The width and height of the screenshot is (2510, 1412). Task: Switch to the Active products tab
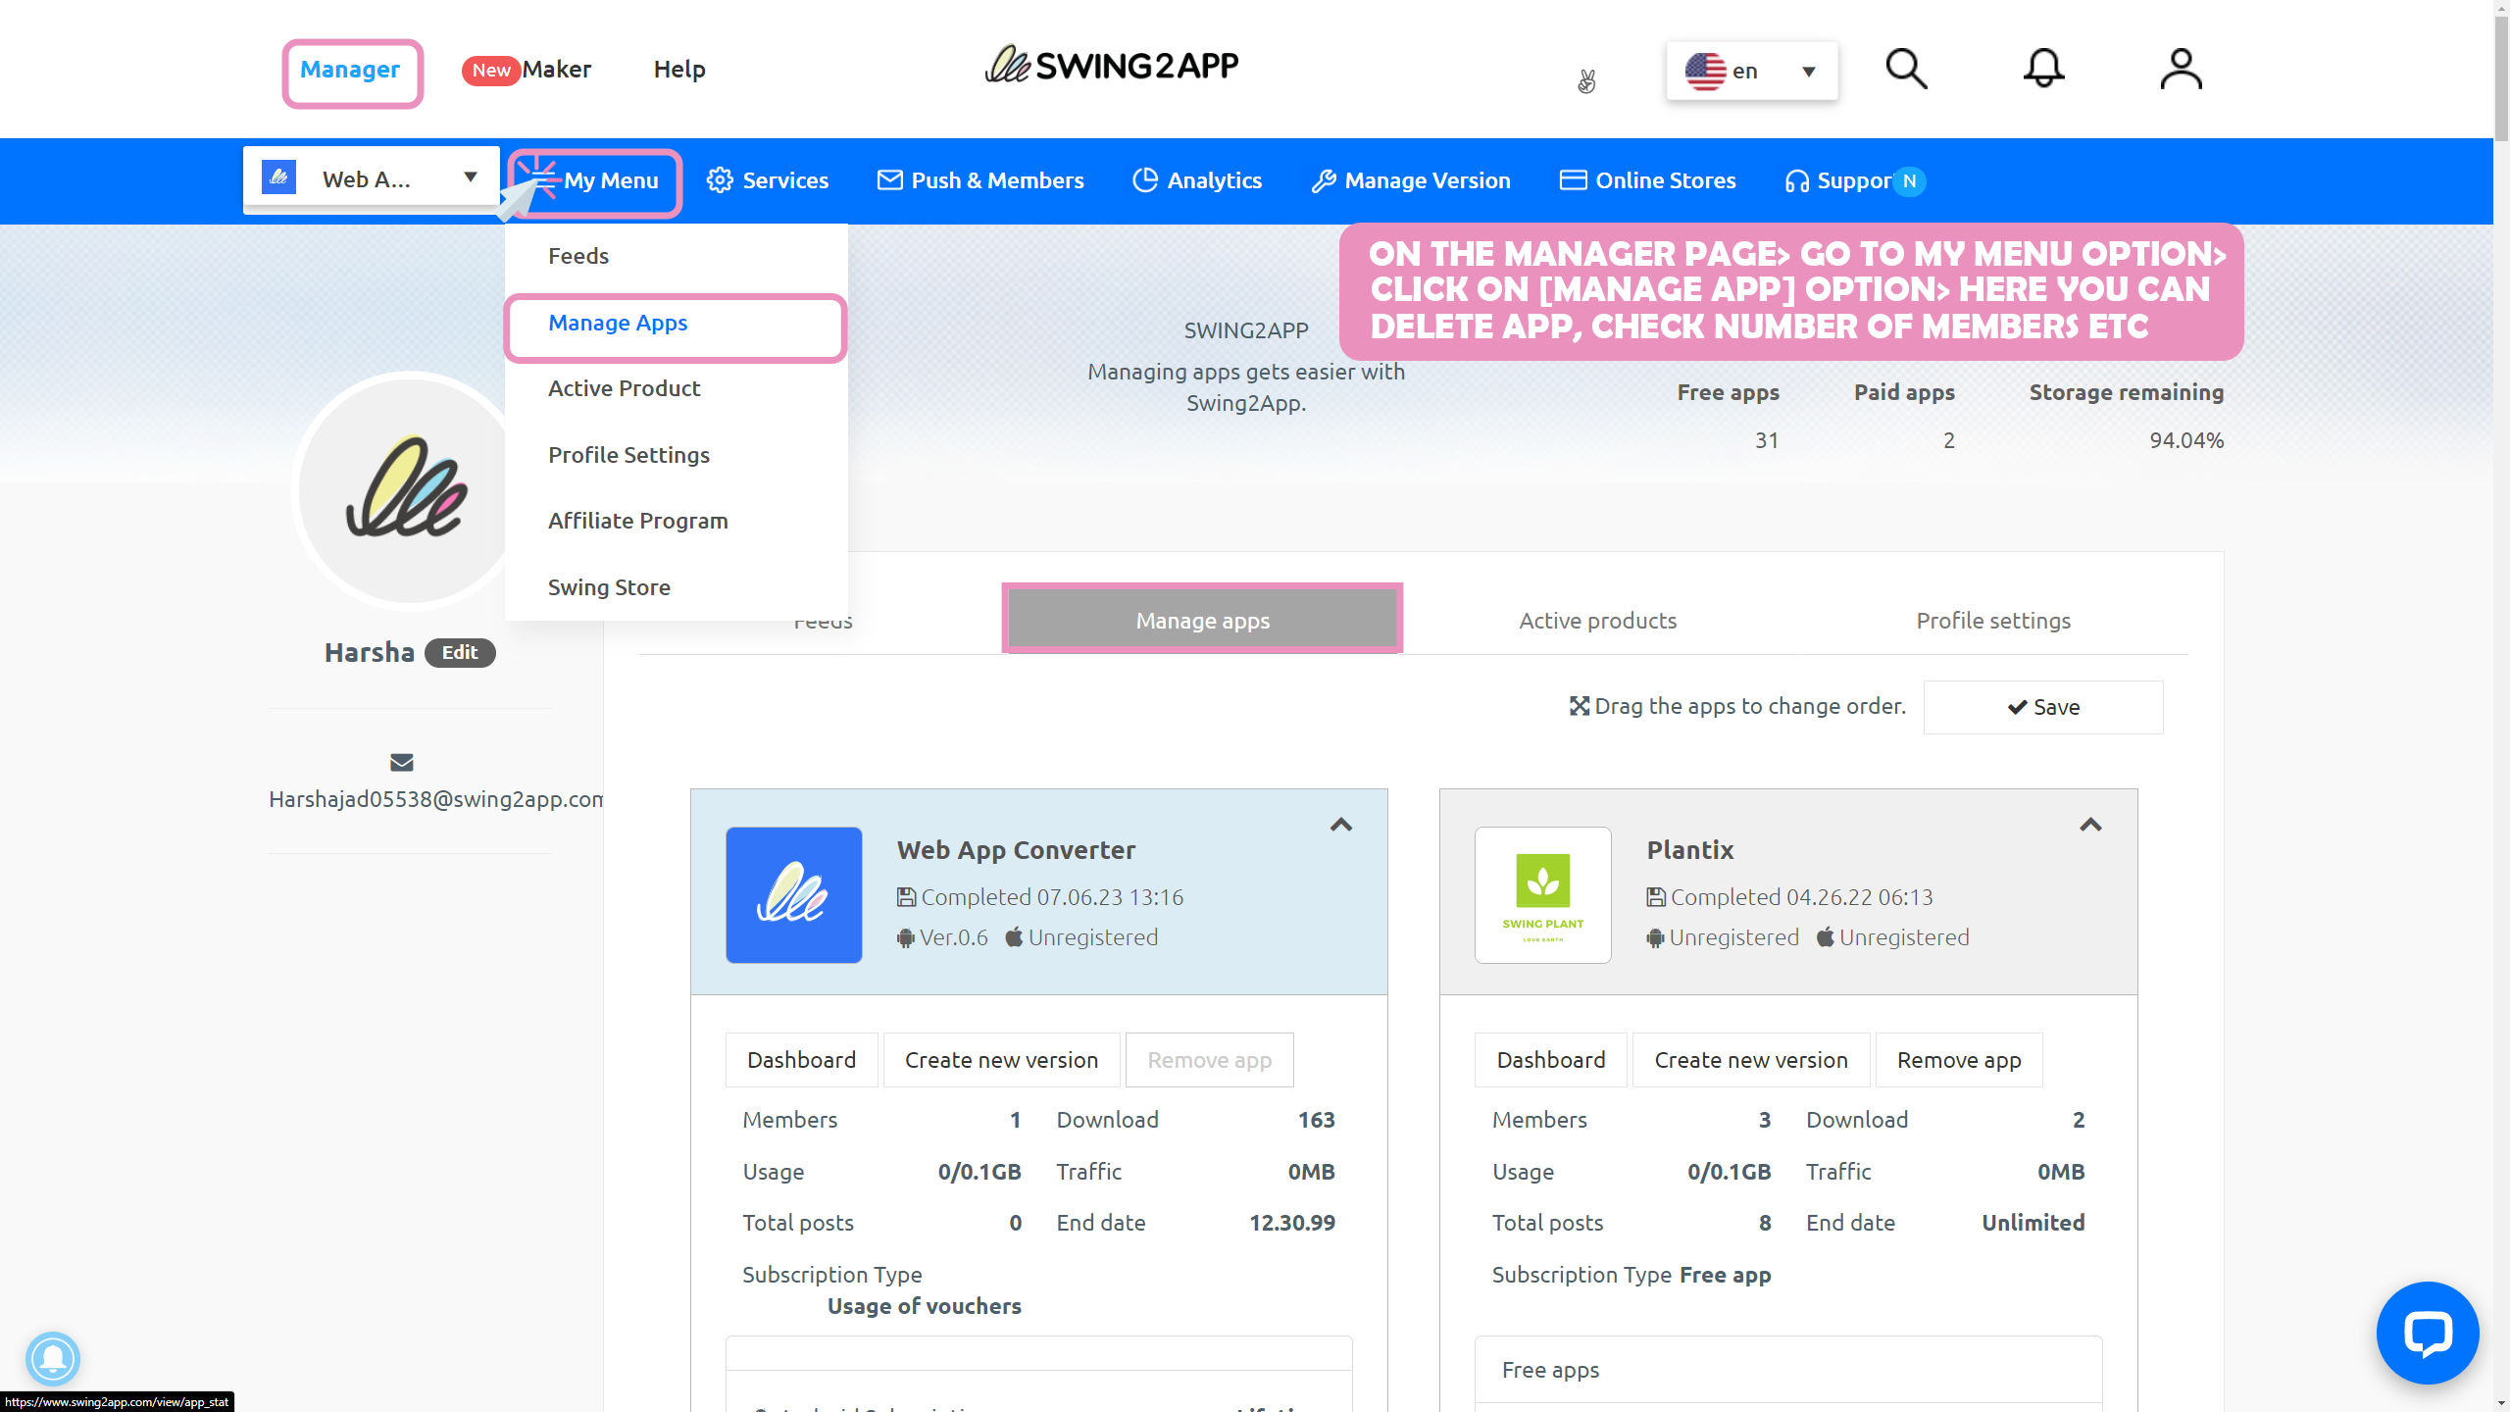coord(1597,621)
